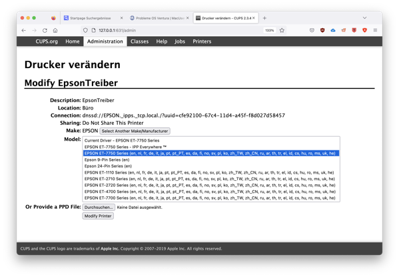This screenshot has width=399, height=277.
Task: Select highlighted EPSON ET-7750 Series multilingual driver
Action: (211, 154)
